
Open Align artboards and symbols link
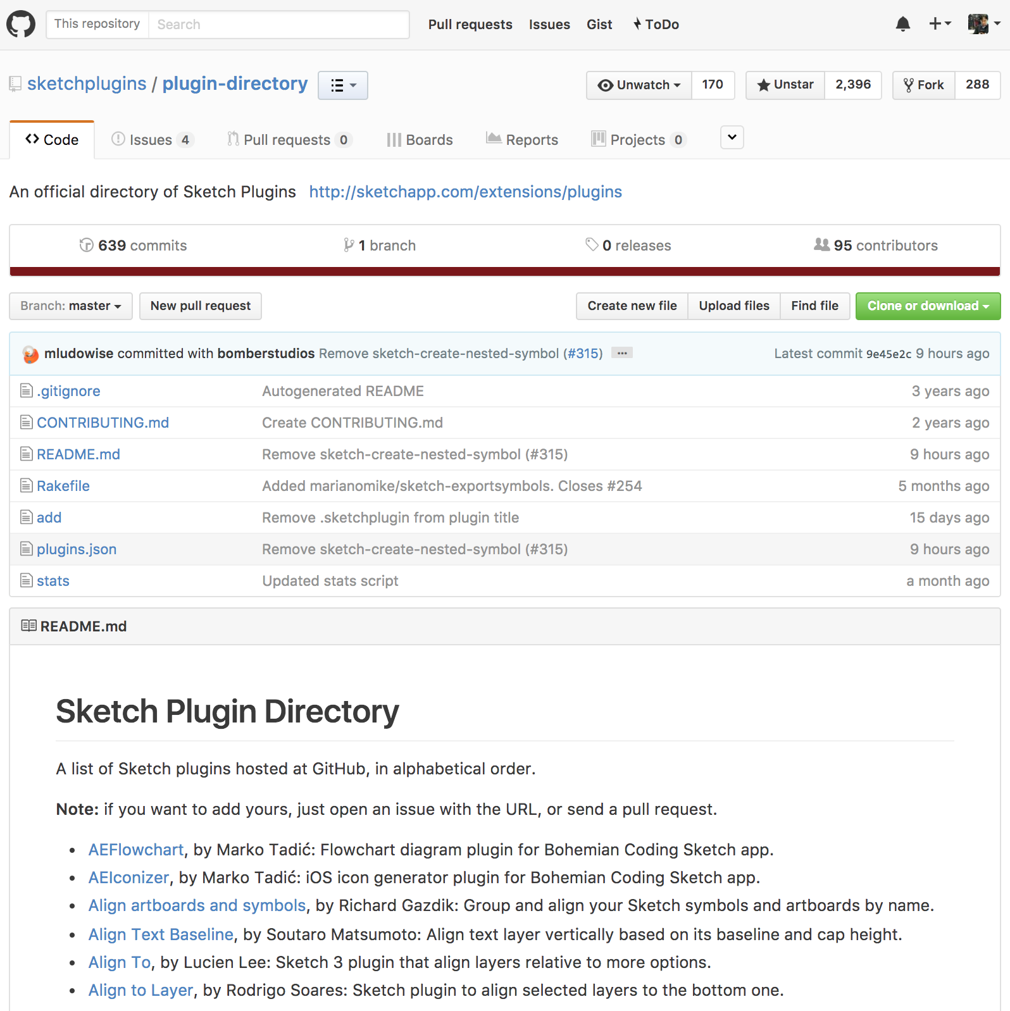[x=197, y=905]
